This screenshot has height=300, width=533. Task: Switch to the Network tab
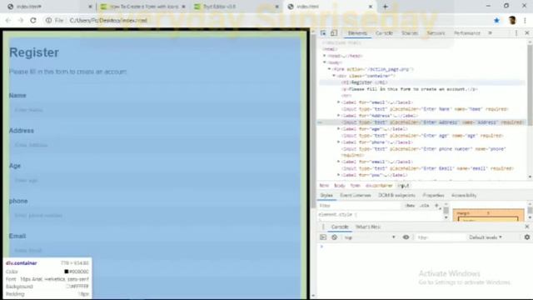pyautogui.click(x=436, y=33)
